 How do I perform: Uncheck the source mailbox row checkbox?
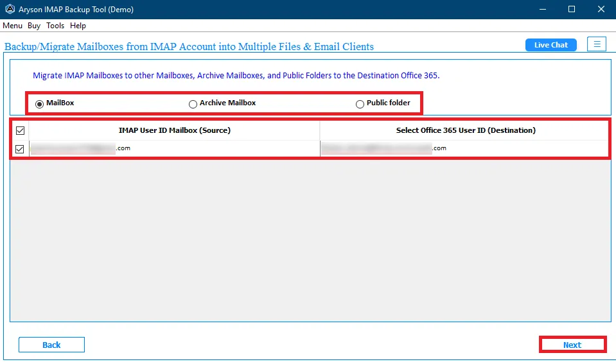click(20, 149)
